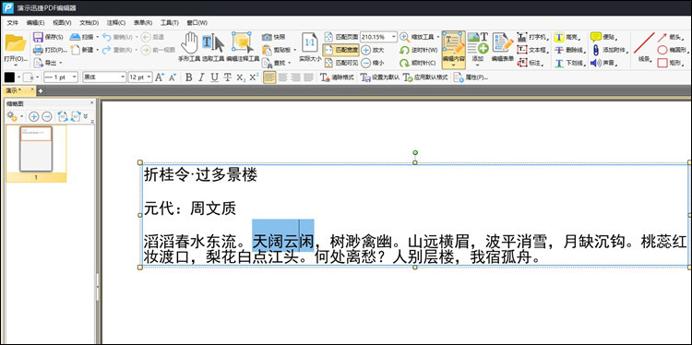Open the zoom percentage 210.15% dropdown
The image size is (692, 345).
(393, 37)
